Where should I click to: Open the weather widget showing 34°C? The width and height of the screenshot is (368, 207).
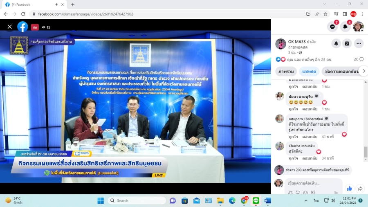click(x=14, y=200)
